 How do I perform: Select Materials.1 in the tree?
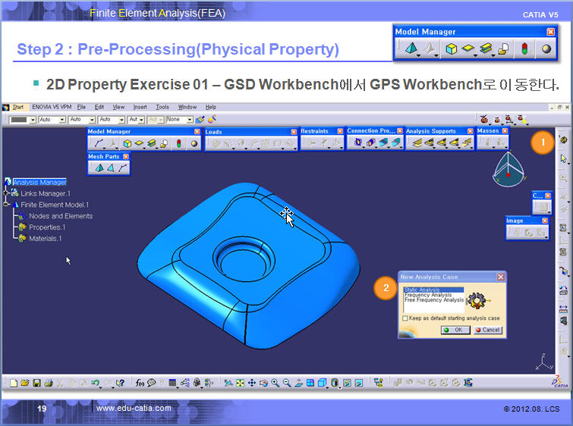(x=46, y=238)
